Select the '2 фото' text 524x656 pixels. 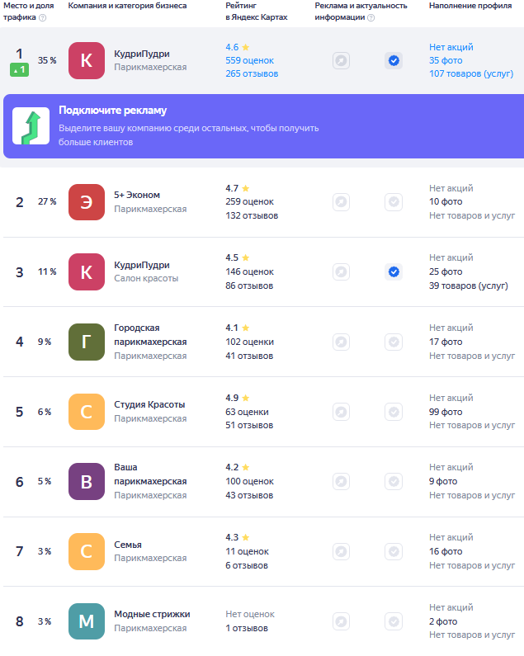click(x=443, y=621)
